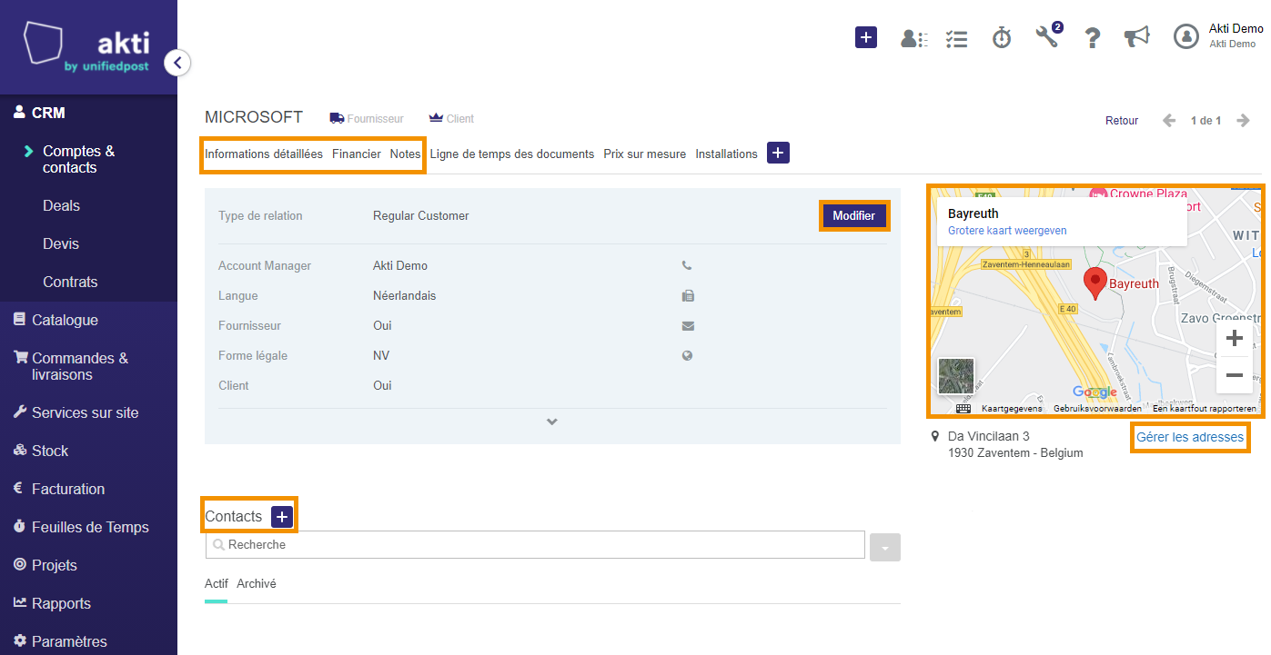
Task: Click the Google logo on the map
Action: 1094,392
